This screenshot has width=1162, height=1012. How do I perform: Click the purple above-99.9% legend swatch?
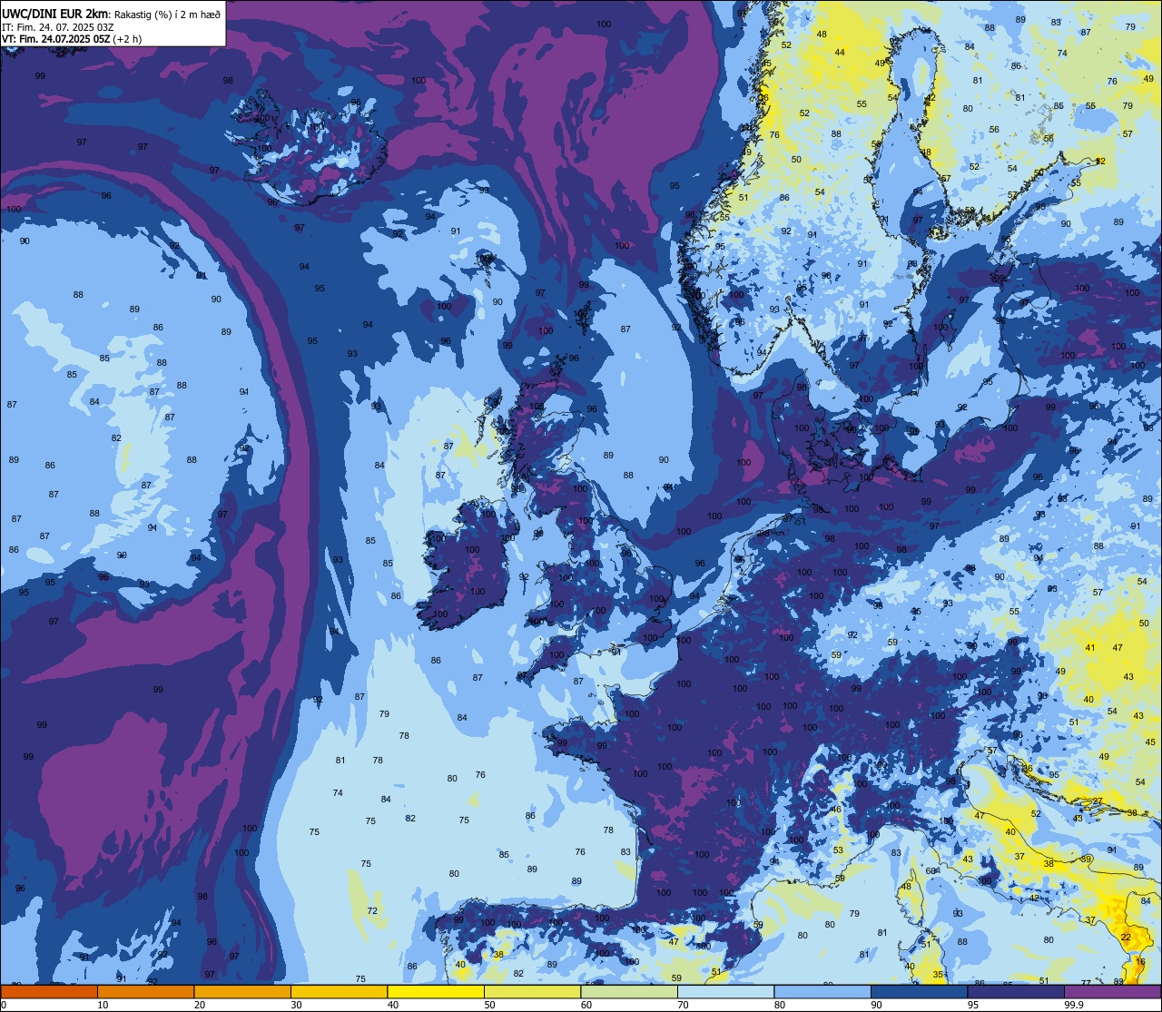pos(1112,991)
